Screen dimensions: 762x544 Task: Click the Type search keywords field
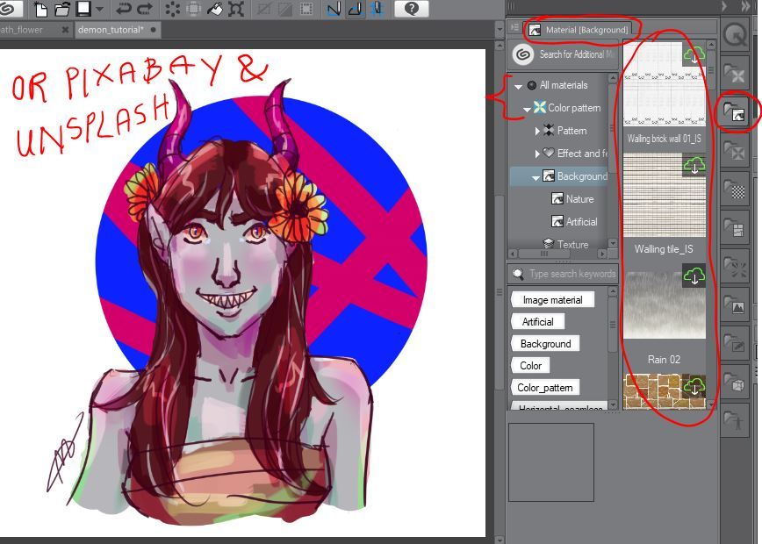click(571, 274)
